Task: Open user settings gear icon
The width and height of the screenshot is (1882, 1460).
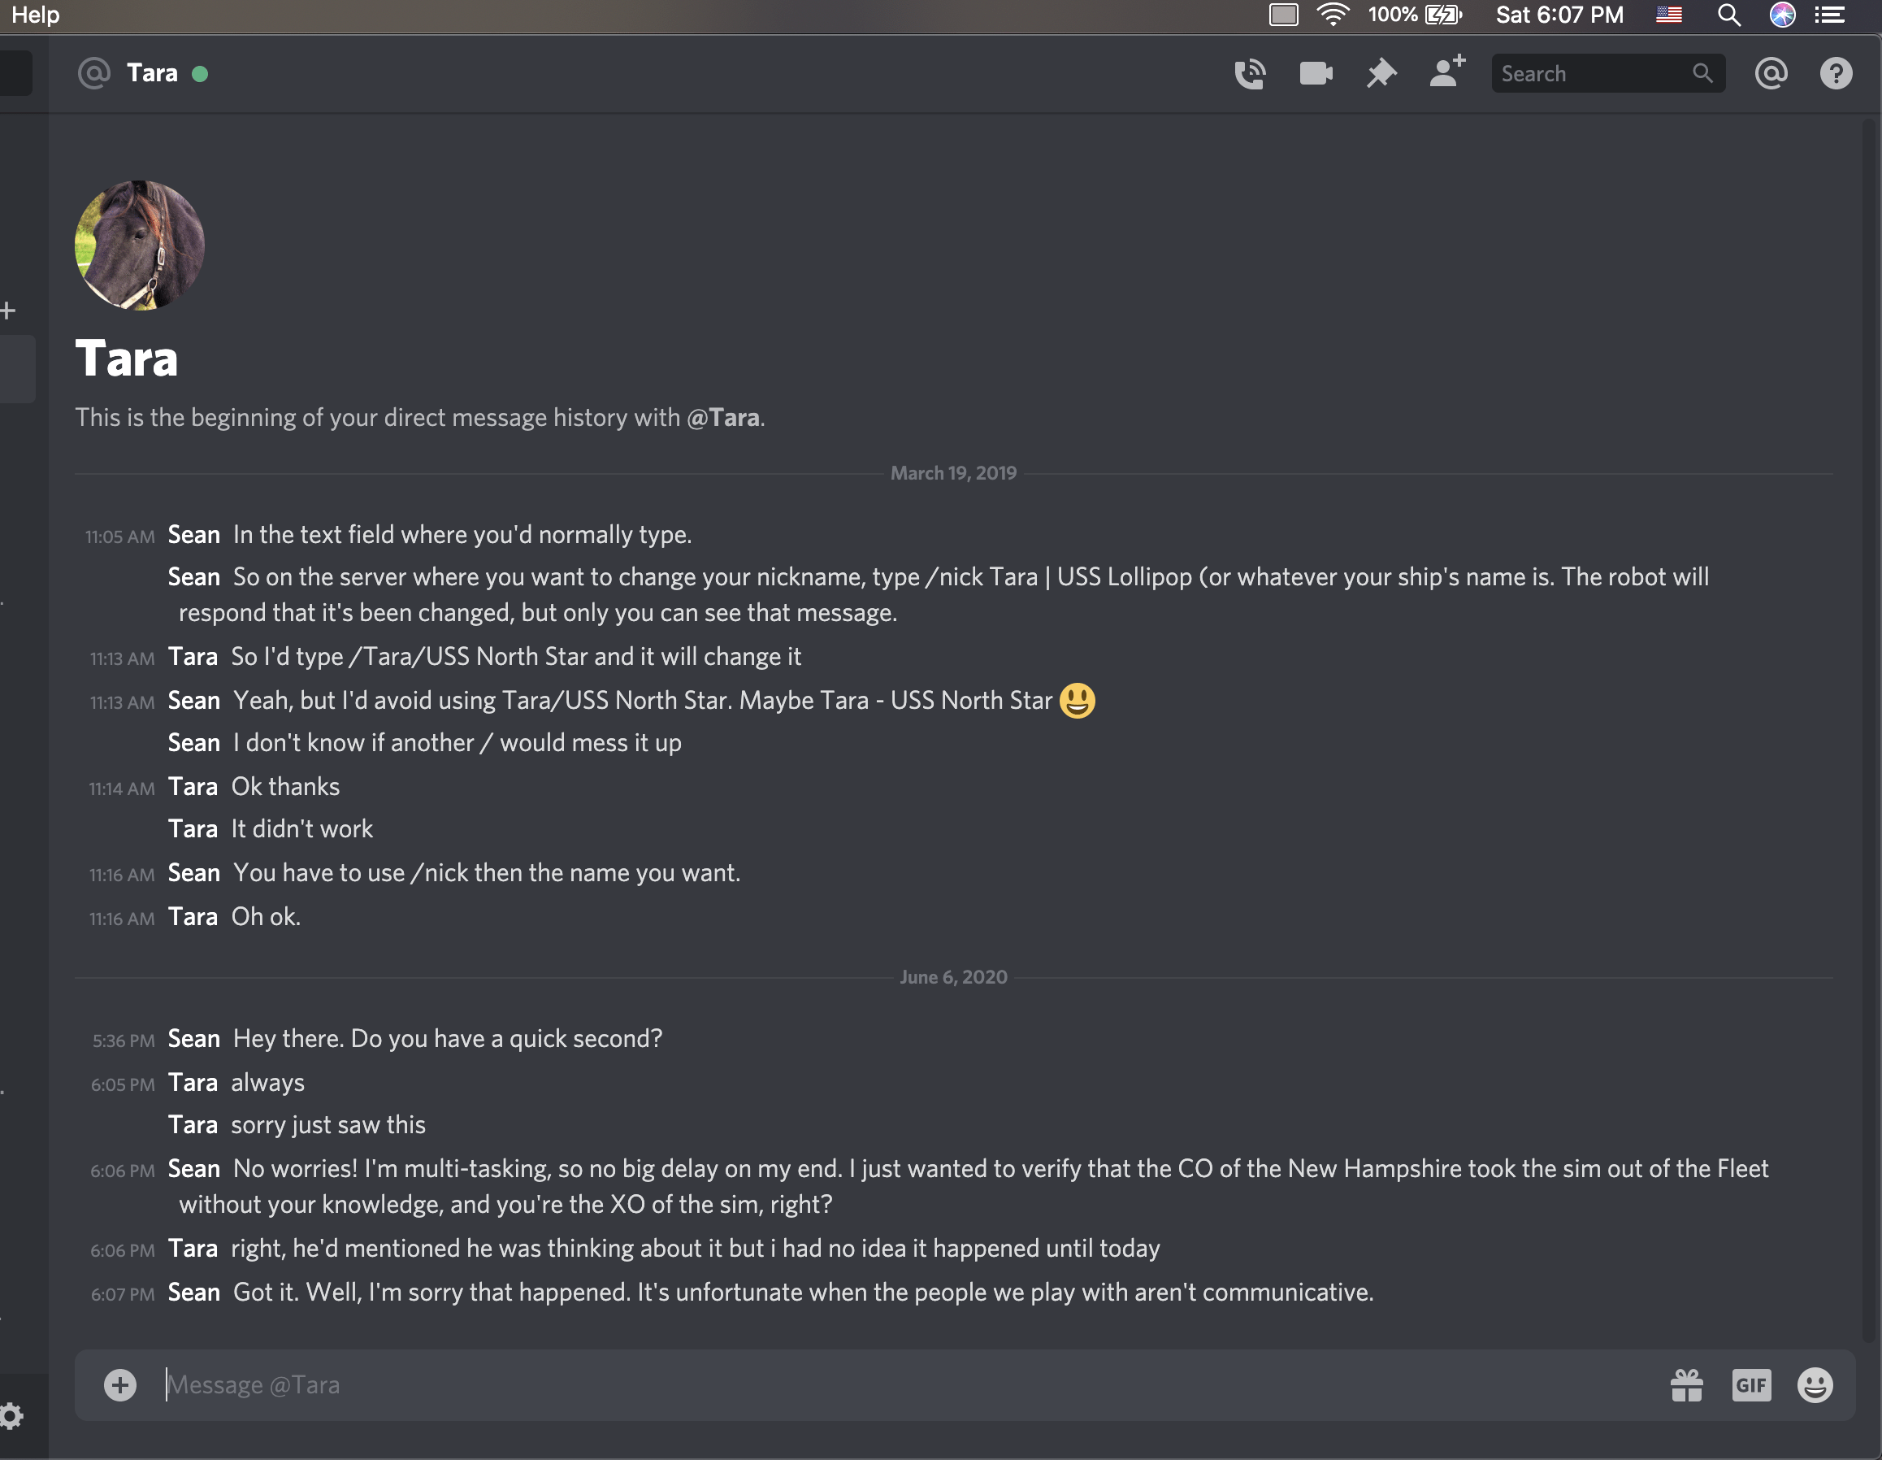Action: click(11, 1416)
